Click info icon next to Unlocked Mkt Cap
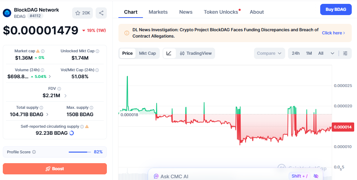 (x=97, y=51)
